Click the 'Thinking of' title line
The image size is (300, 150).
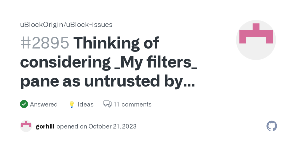pyautogui.click(x=116, y=42)
